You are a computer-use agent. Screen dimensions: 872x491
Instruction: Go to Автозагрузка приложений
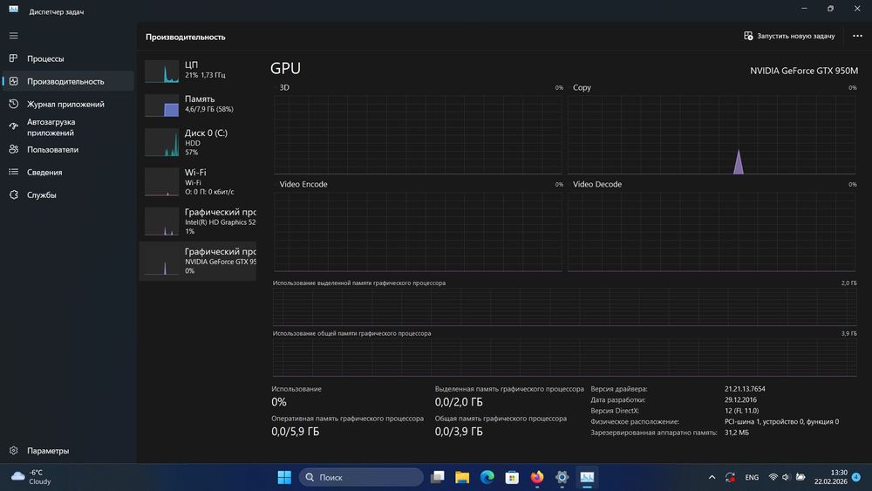68,126
